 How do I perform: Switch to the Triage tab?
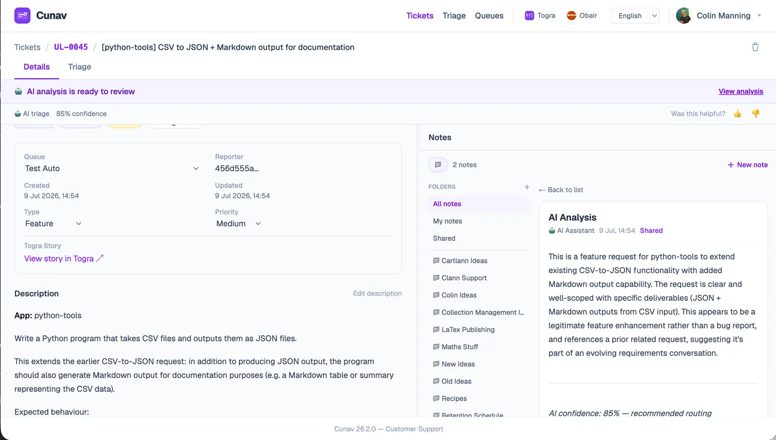tap(79, 67)
